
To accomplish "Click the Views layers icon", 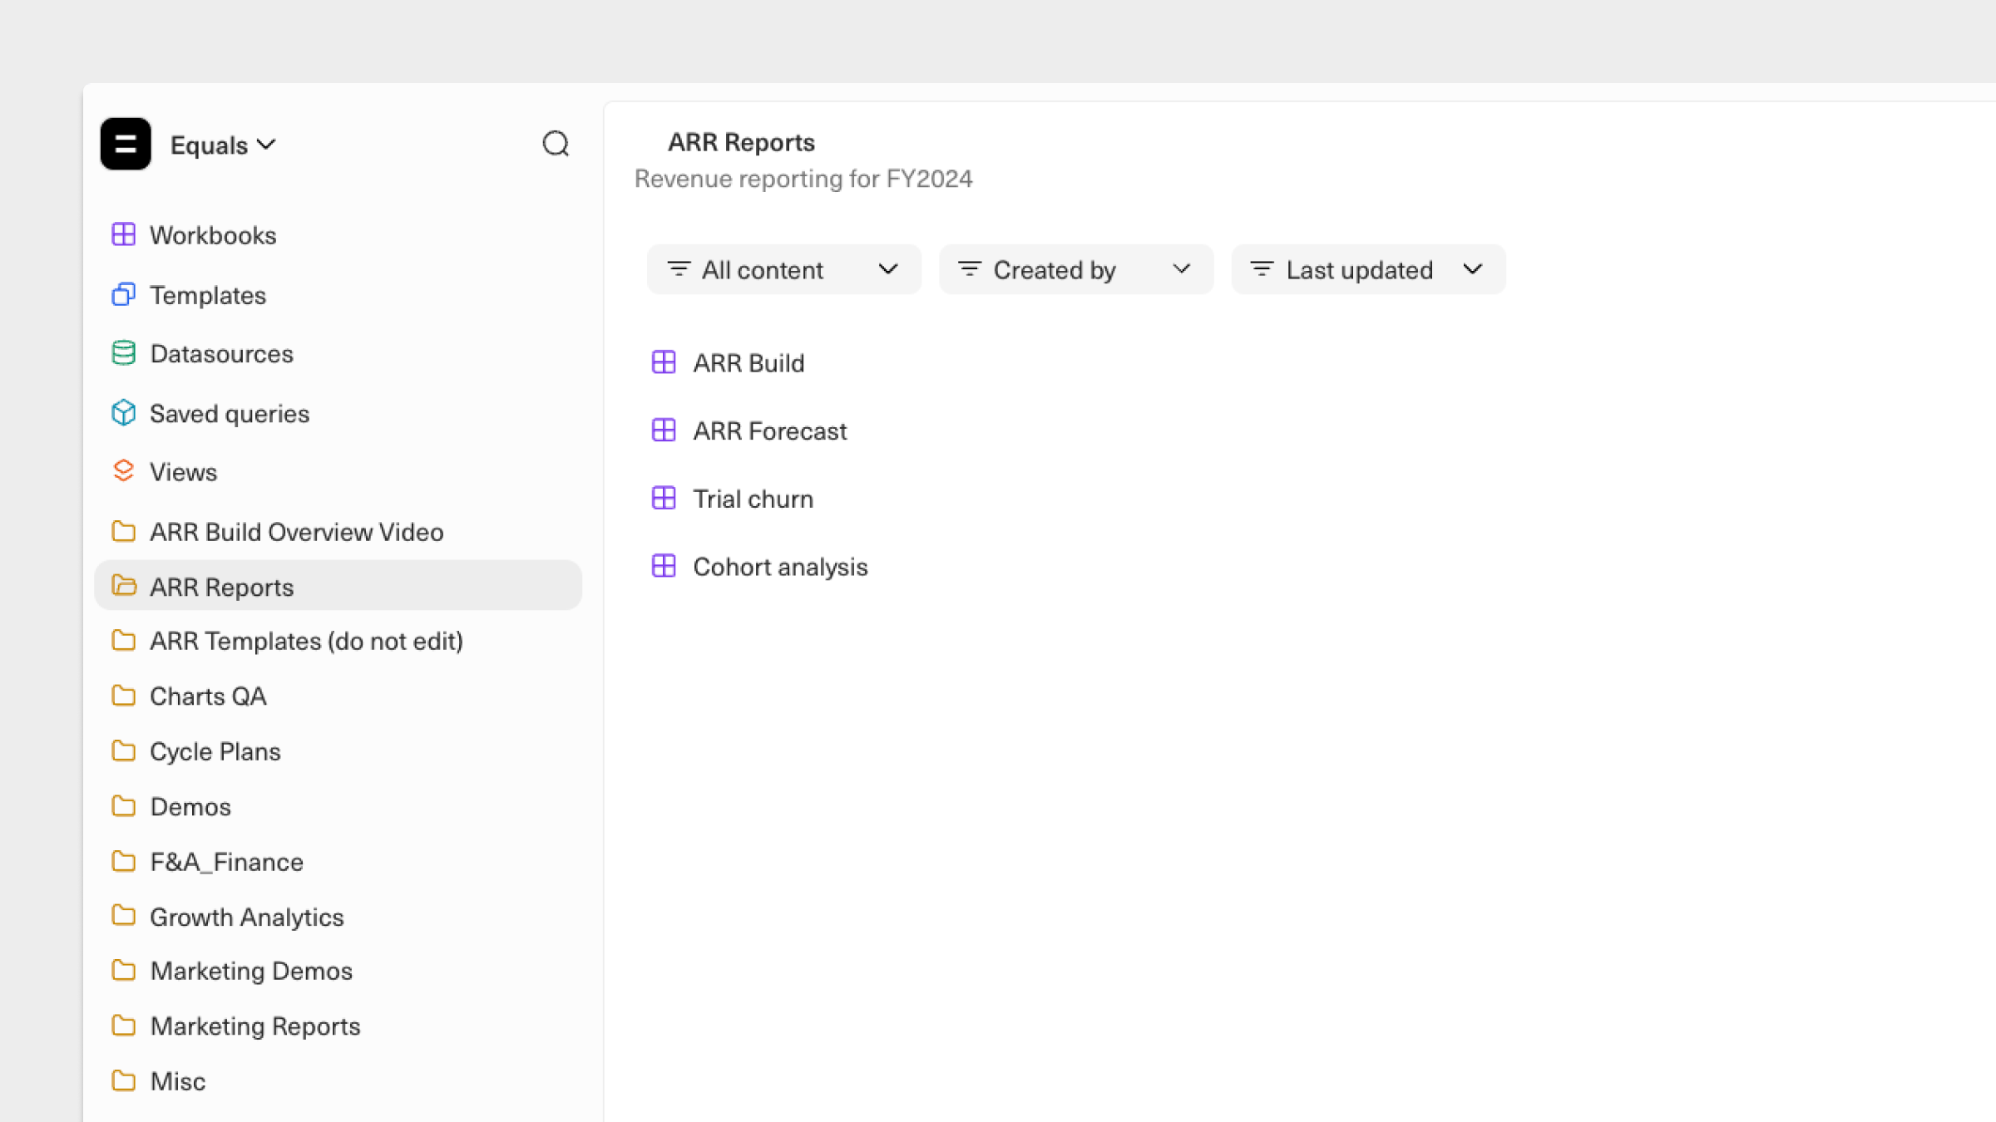I will (x=124, y=471).
